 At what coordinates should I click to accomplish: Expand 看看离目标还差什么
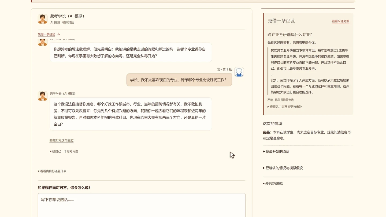(52, 171)
